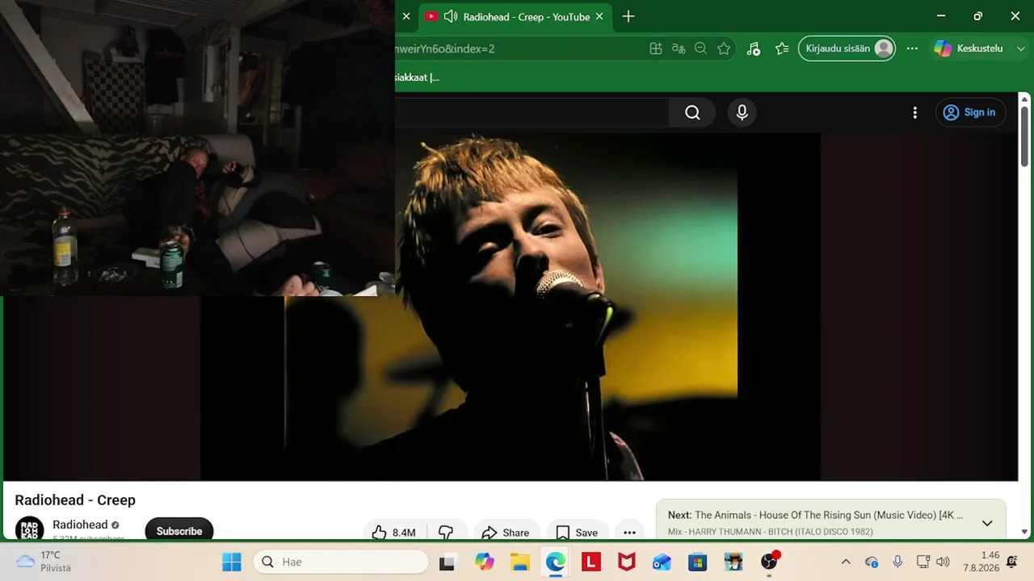This screenshot has width=1034, height=581.
Task: Open YouTube settings three-dot menu
Action: [x=914, y=113]
